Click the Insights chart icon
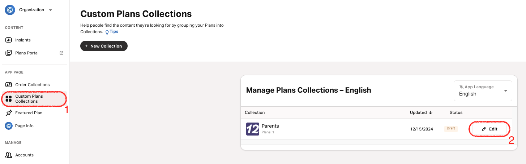The height and width of the screenshot is (164, 526). (x=9, y=40)
